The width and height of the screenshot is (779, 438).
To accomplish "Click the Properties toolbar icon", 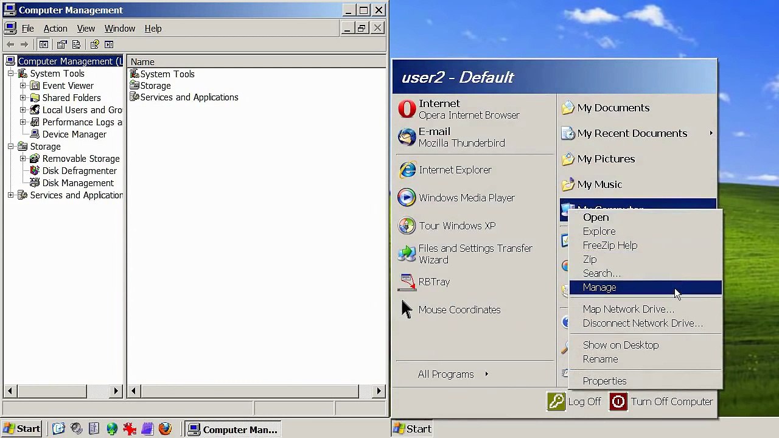I will coord(61,44).
